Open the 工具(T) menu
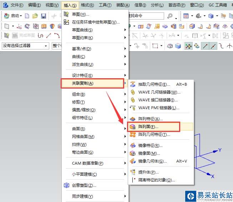The height and width of the screenshot is (202, 233). (x=105, y=5)
